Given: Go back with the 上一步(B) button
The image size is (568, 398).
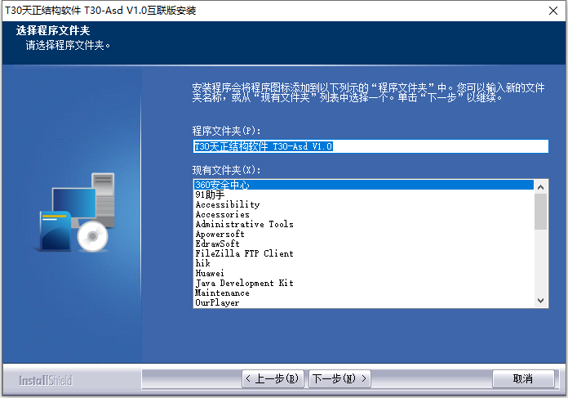Looking at the screenshot, I should coord(273,378).
